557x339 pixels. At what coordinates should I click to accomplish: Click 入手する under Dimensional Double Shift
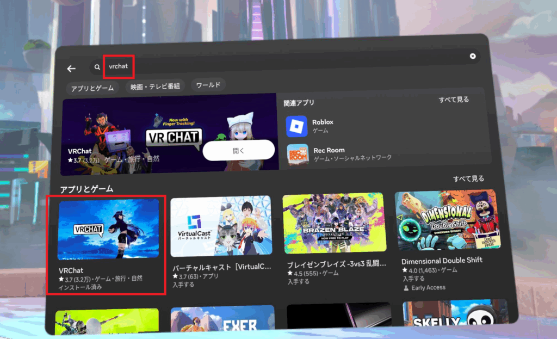[413, 279]
